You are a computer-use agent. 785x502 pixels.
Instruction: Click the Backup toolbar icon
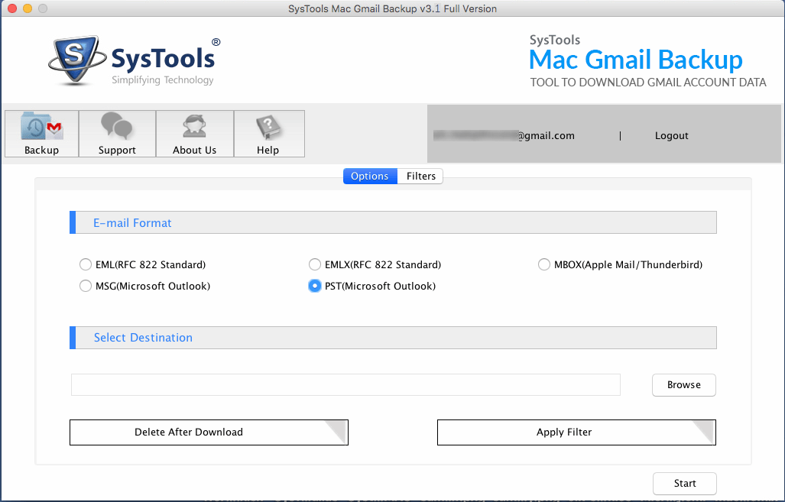point(41,134)
